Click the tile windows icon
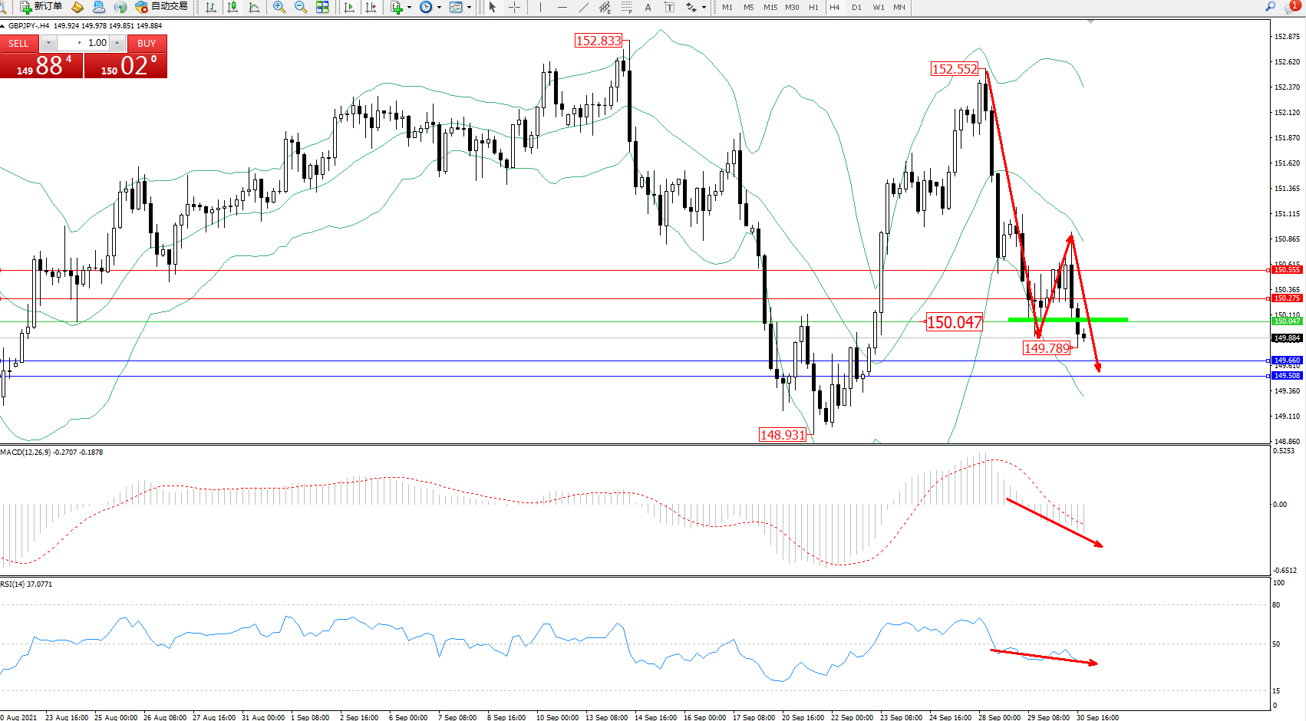1306x721 pixels. [322, 7]
